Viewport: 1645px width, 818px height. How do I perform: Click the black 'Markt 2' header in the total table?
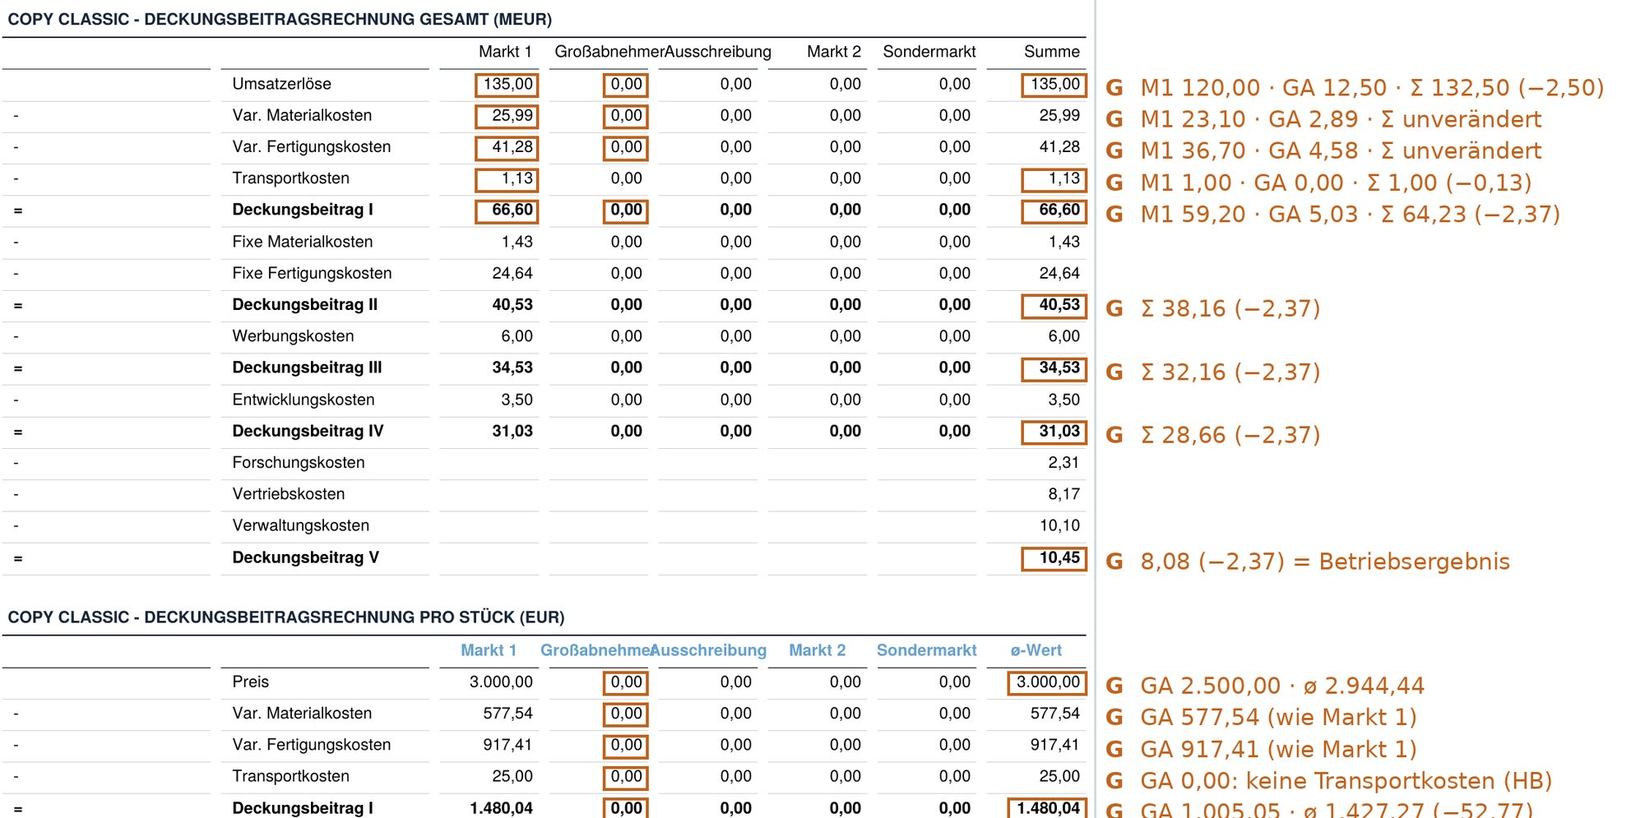coord(833,52)
